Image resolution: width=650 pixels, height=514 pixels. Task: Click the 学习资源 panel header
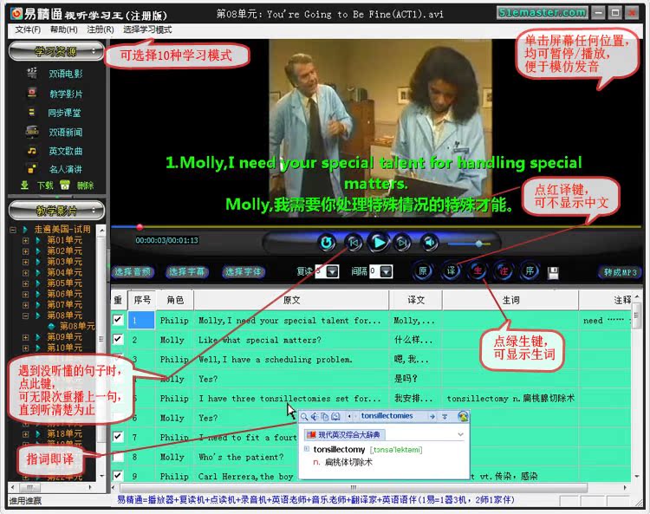(56, 51)
